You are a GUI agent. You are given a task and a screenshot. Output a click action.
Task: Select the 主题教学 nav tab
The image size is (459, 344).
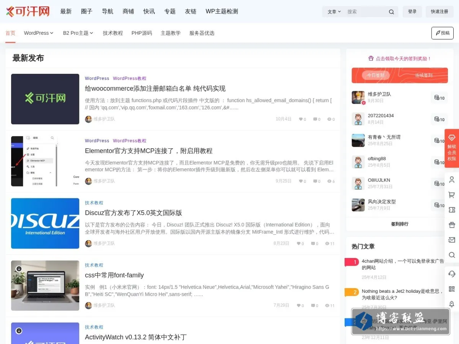point(171,33)
